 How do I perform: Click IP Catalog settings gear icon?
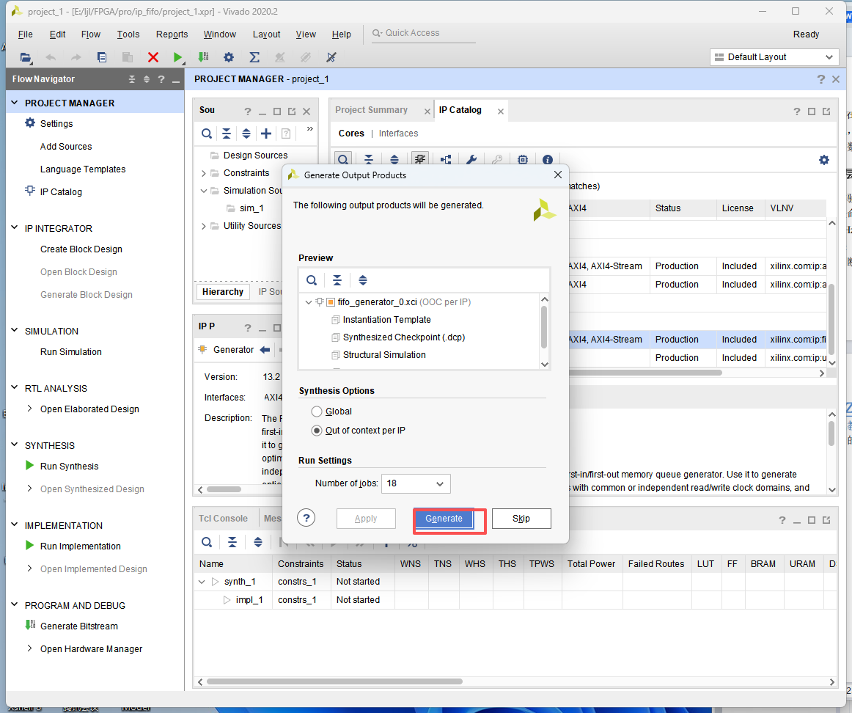click(824, 160)
